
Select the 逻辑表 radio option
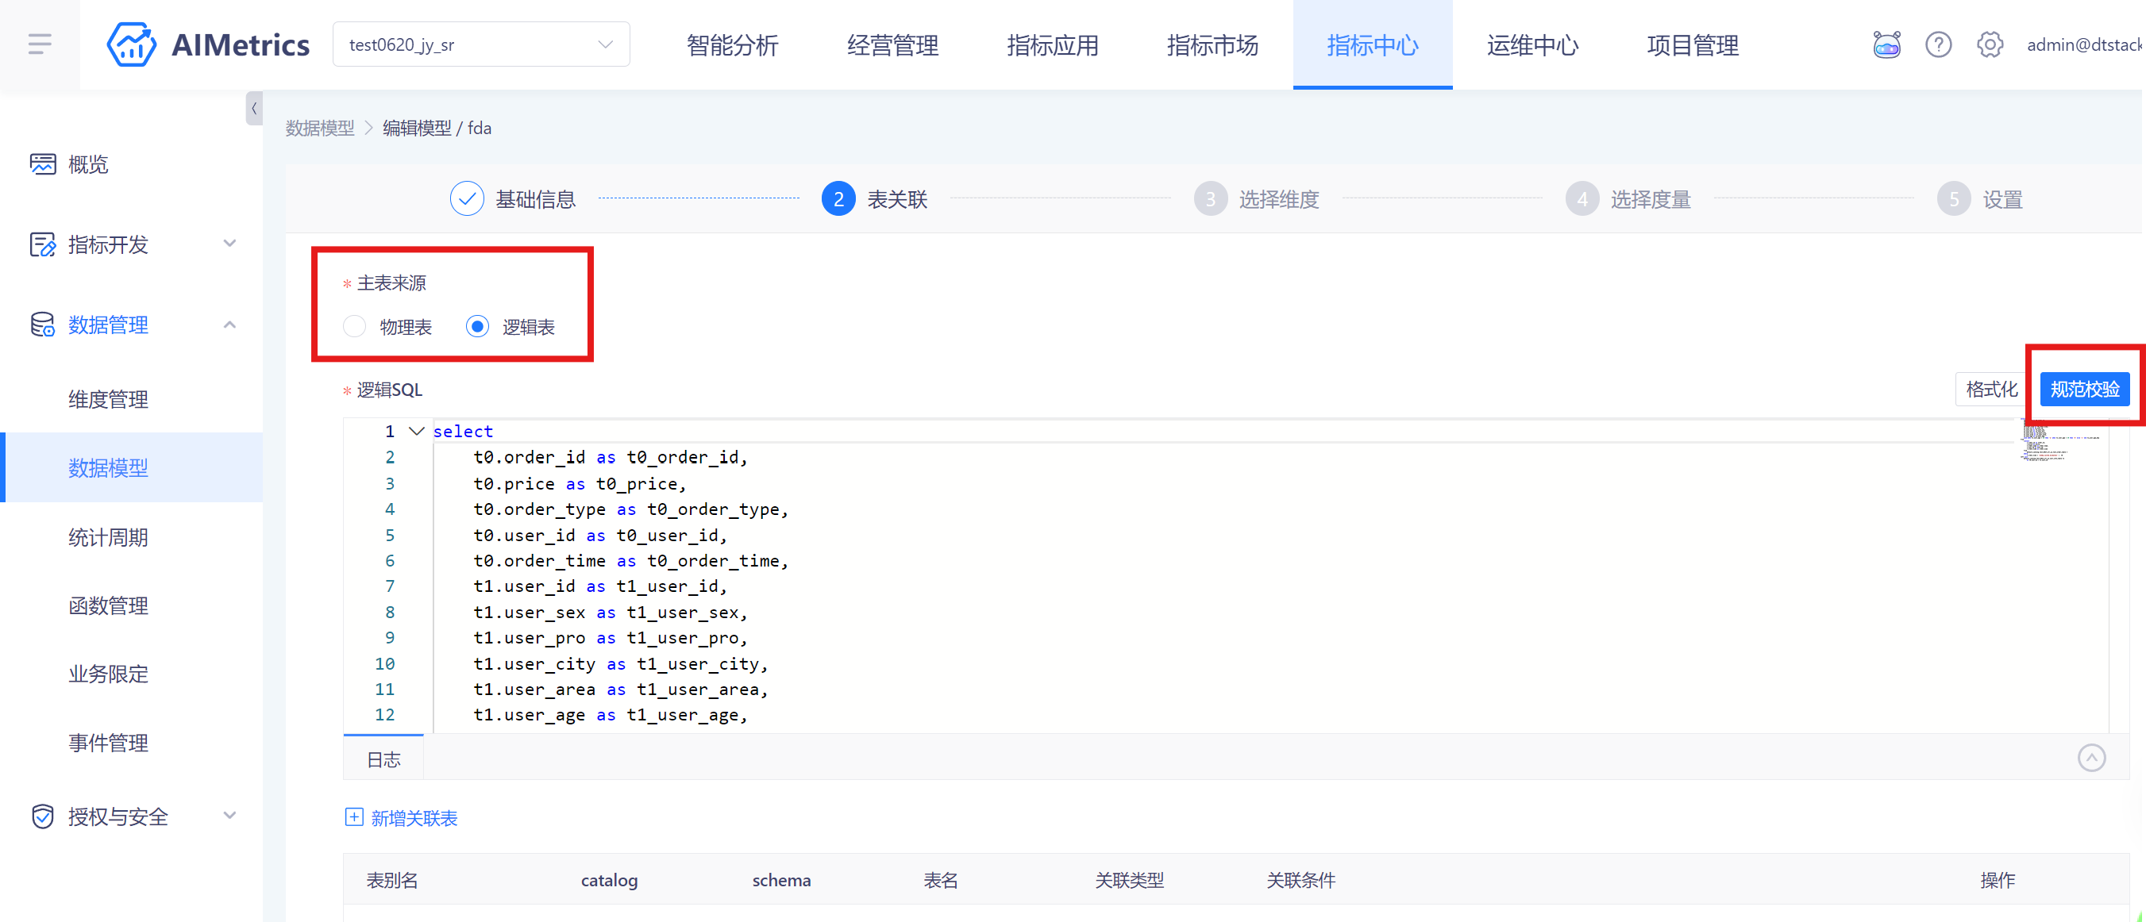[477, 326]
